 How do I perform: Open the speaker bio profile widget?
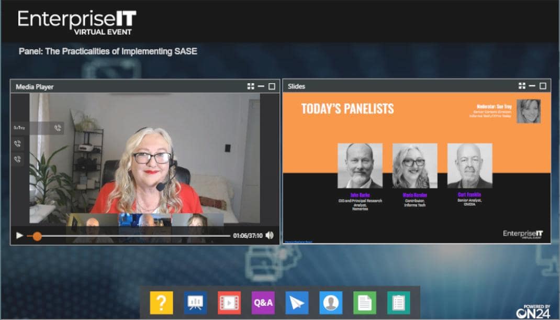[331, 303]
